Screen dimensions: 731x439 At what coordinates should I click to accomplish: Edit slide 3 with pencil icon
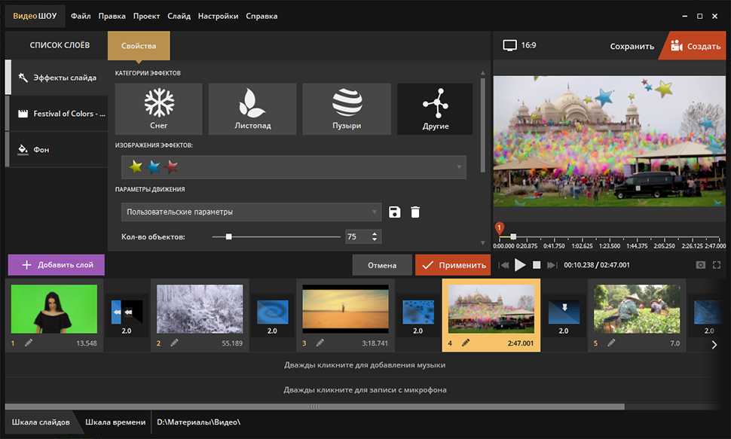coord(320,343)
